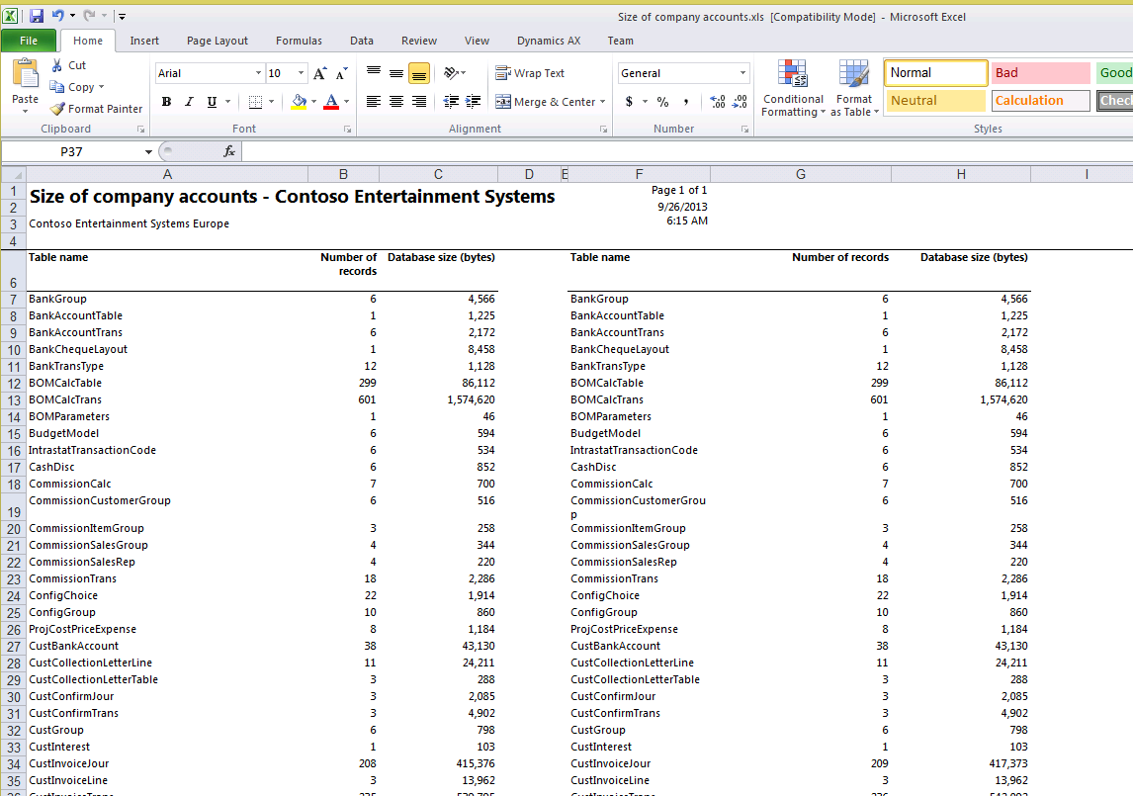Viewport: 1133px width, 796px height.
Task: Select the Format Painter tool
Action: [96, 109]
